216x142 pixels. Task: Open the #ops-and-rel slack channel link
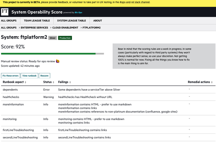pos(135,2)
